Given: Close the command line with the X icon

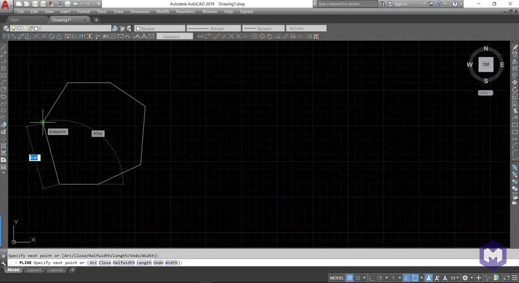Looking at the screenshot, I should point(4,256).
